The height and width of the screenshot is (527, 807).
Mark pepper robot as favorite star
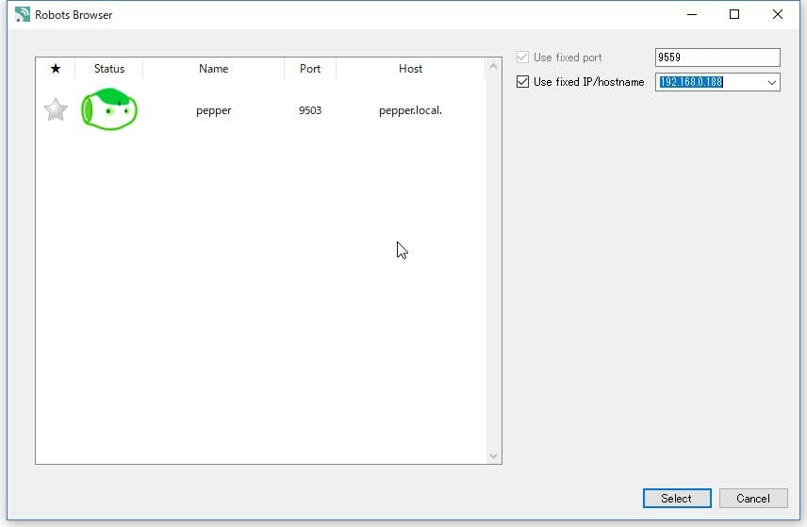[56, 109]
